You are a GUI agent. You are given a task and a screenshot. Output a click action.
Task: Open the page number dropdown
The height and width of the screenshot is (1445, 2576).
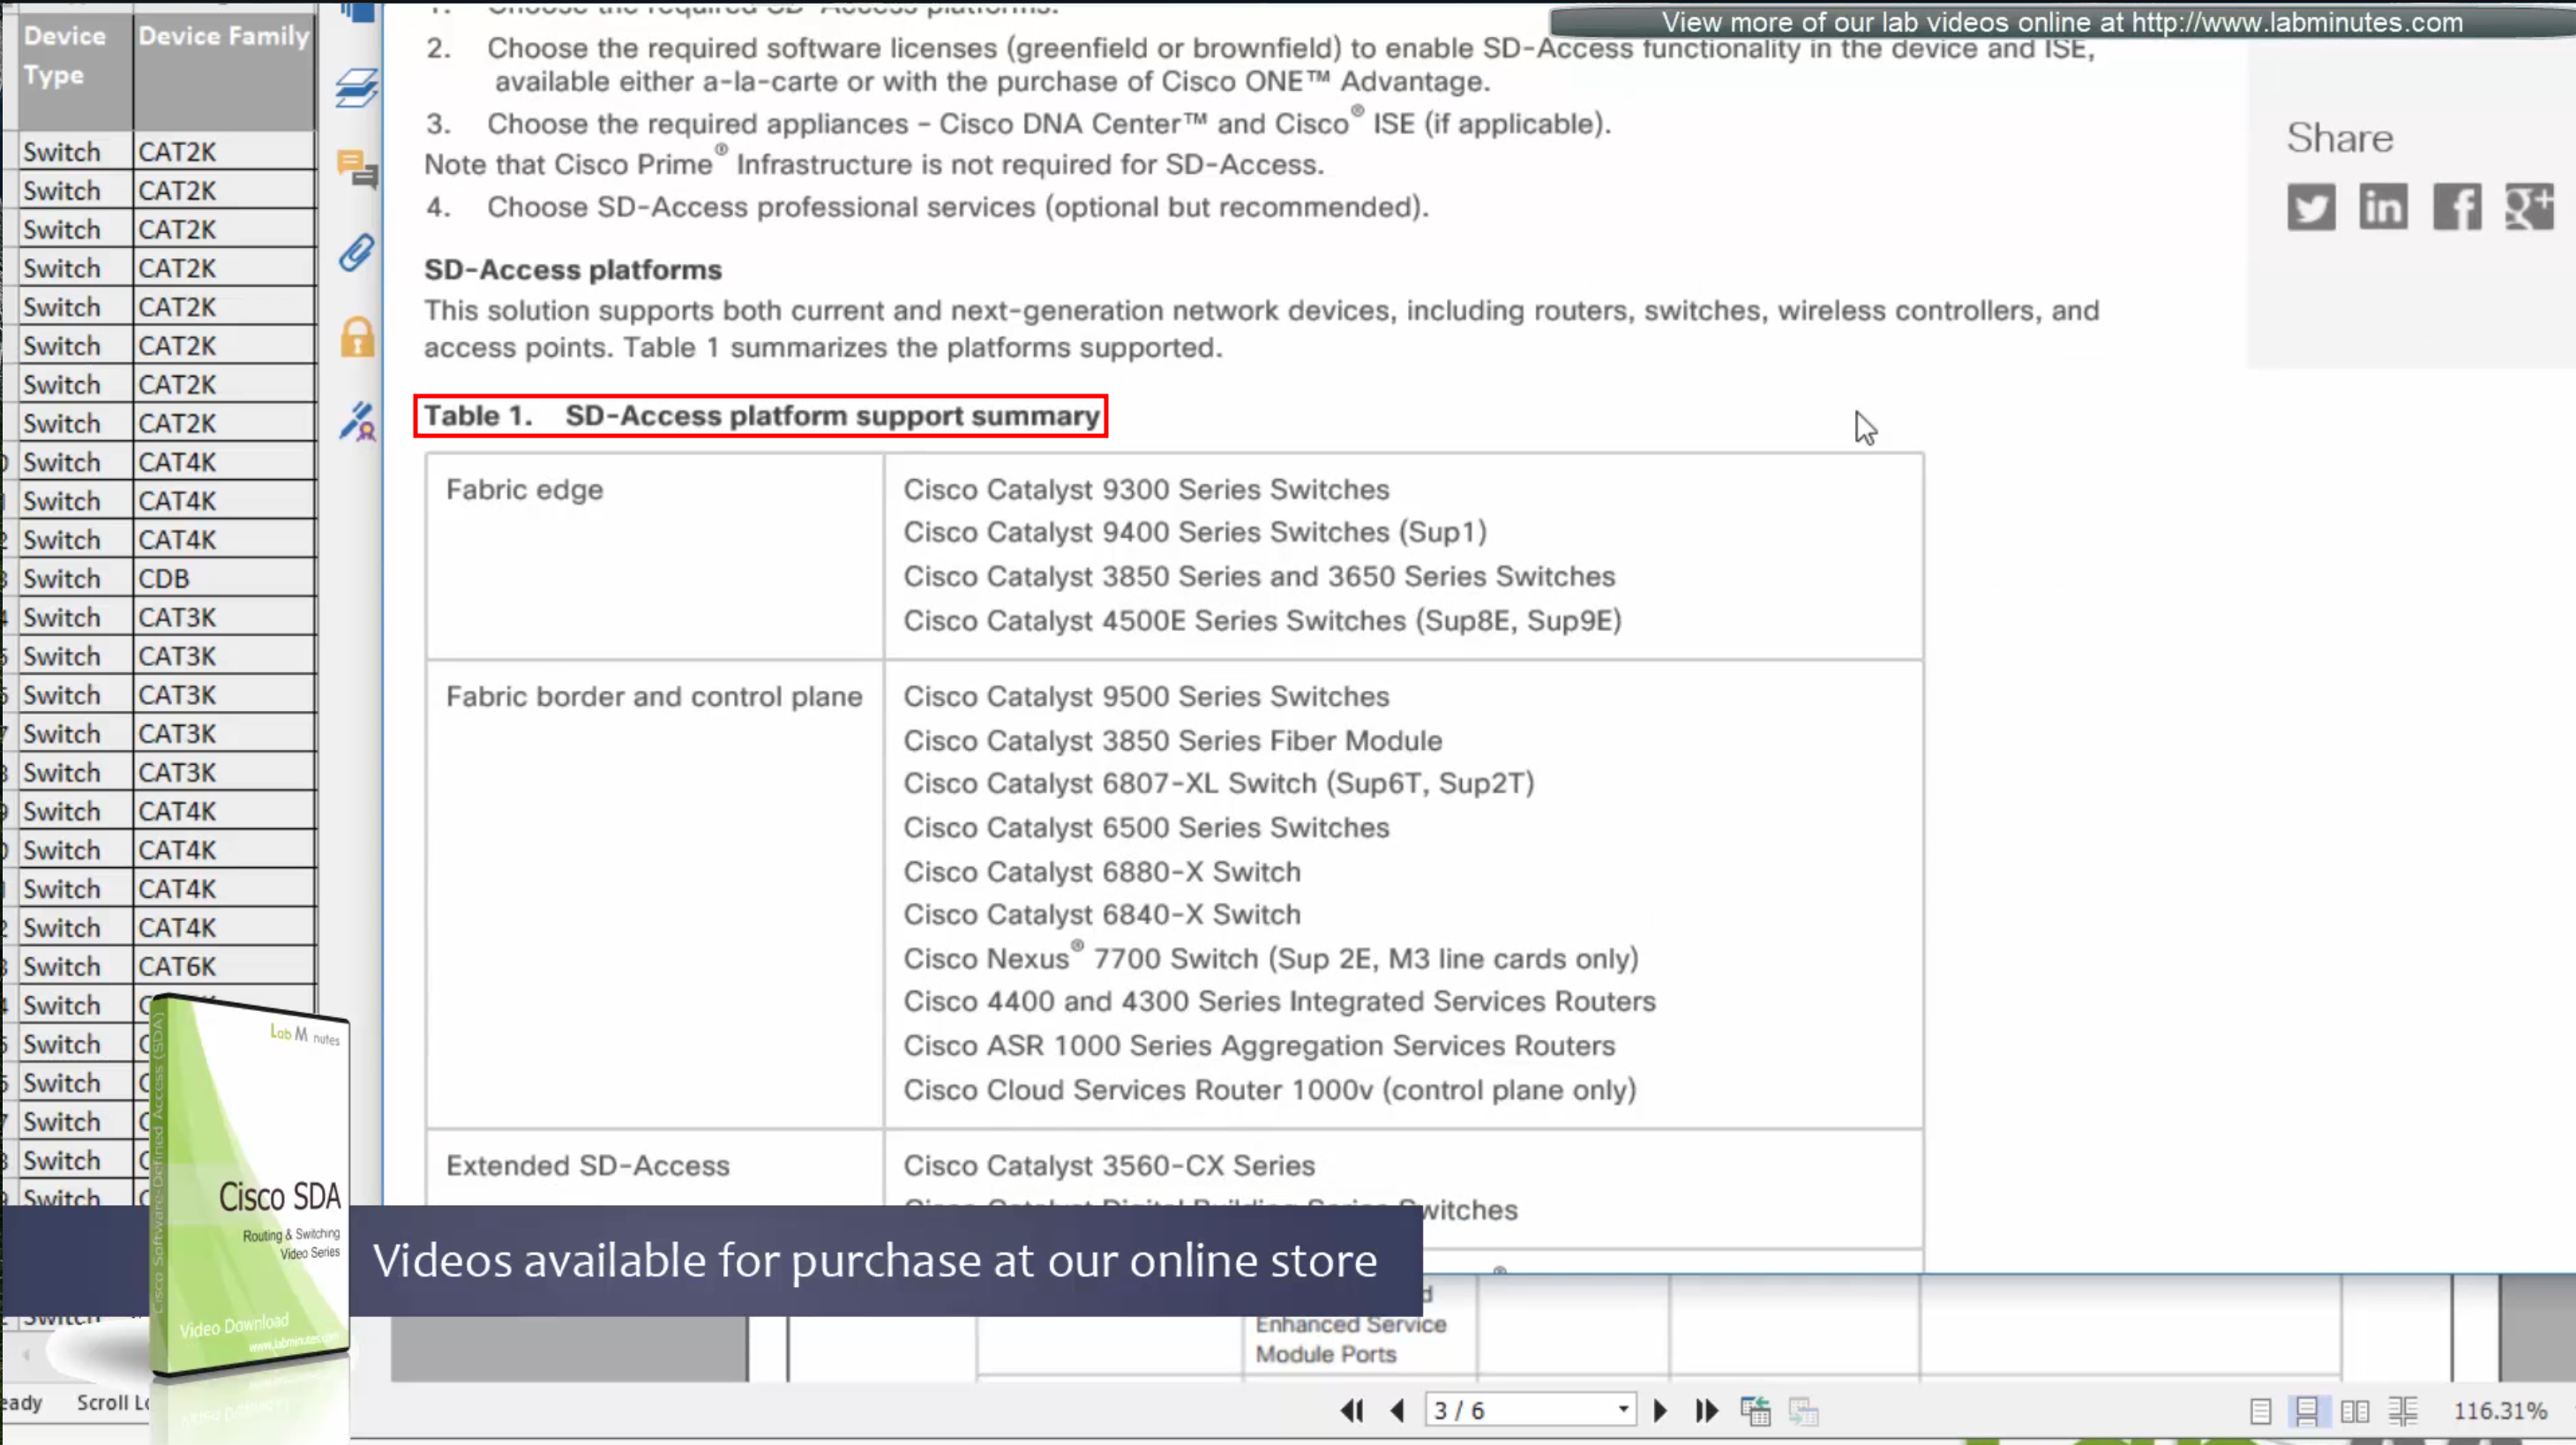coord(1623,1410)
